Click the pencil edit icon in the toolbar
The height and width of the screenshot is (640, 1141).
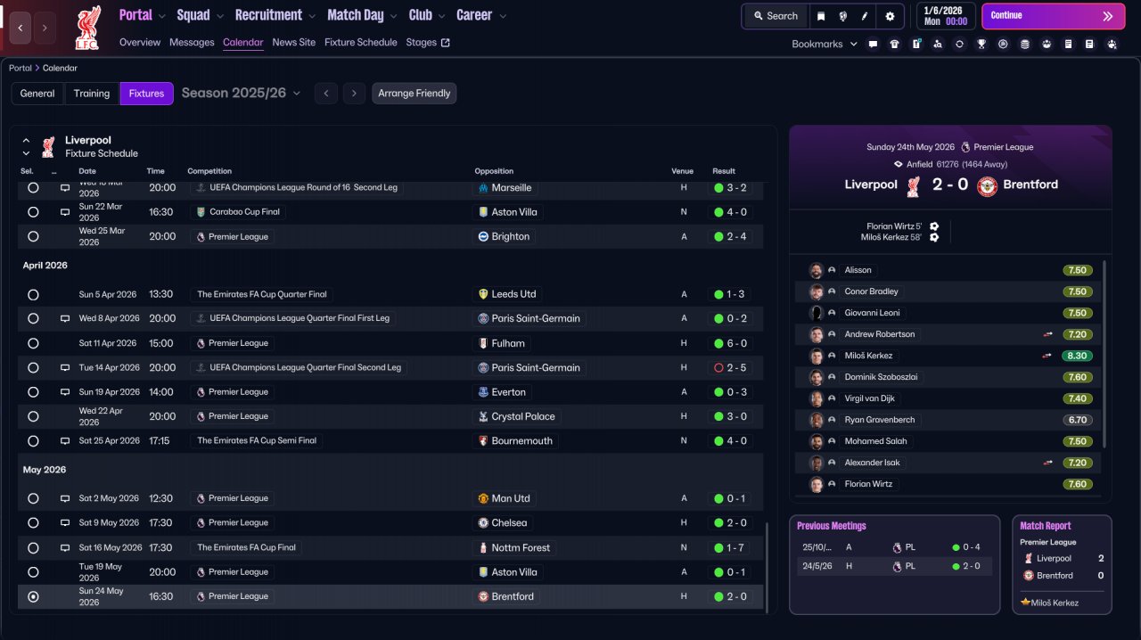(865, 16)
